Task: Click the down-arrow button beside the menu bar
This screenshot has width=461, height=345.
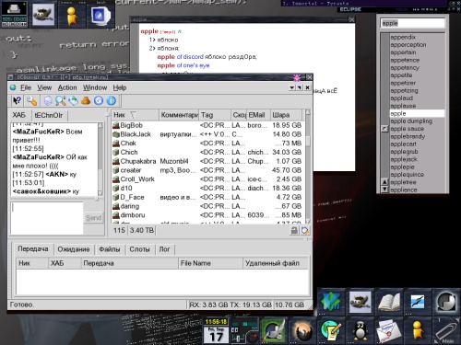Action: 291,87
